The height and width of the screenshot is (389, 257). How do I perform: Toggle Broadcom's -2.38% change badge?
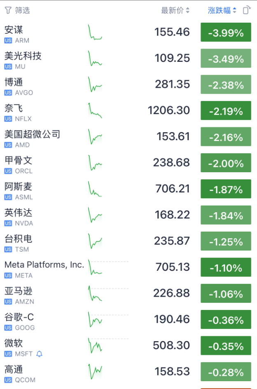pyautogui.click(x=226, y=85)
